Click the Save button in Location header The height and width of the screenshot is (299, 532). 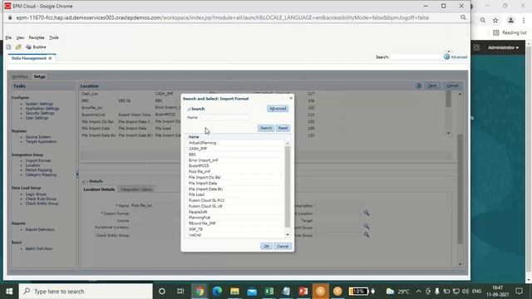point(432,86)
